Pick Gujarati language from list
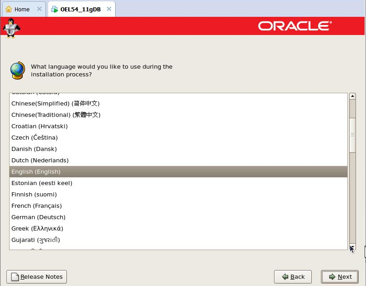366x286 pixels. [178, 240]
